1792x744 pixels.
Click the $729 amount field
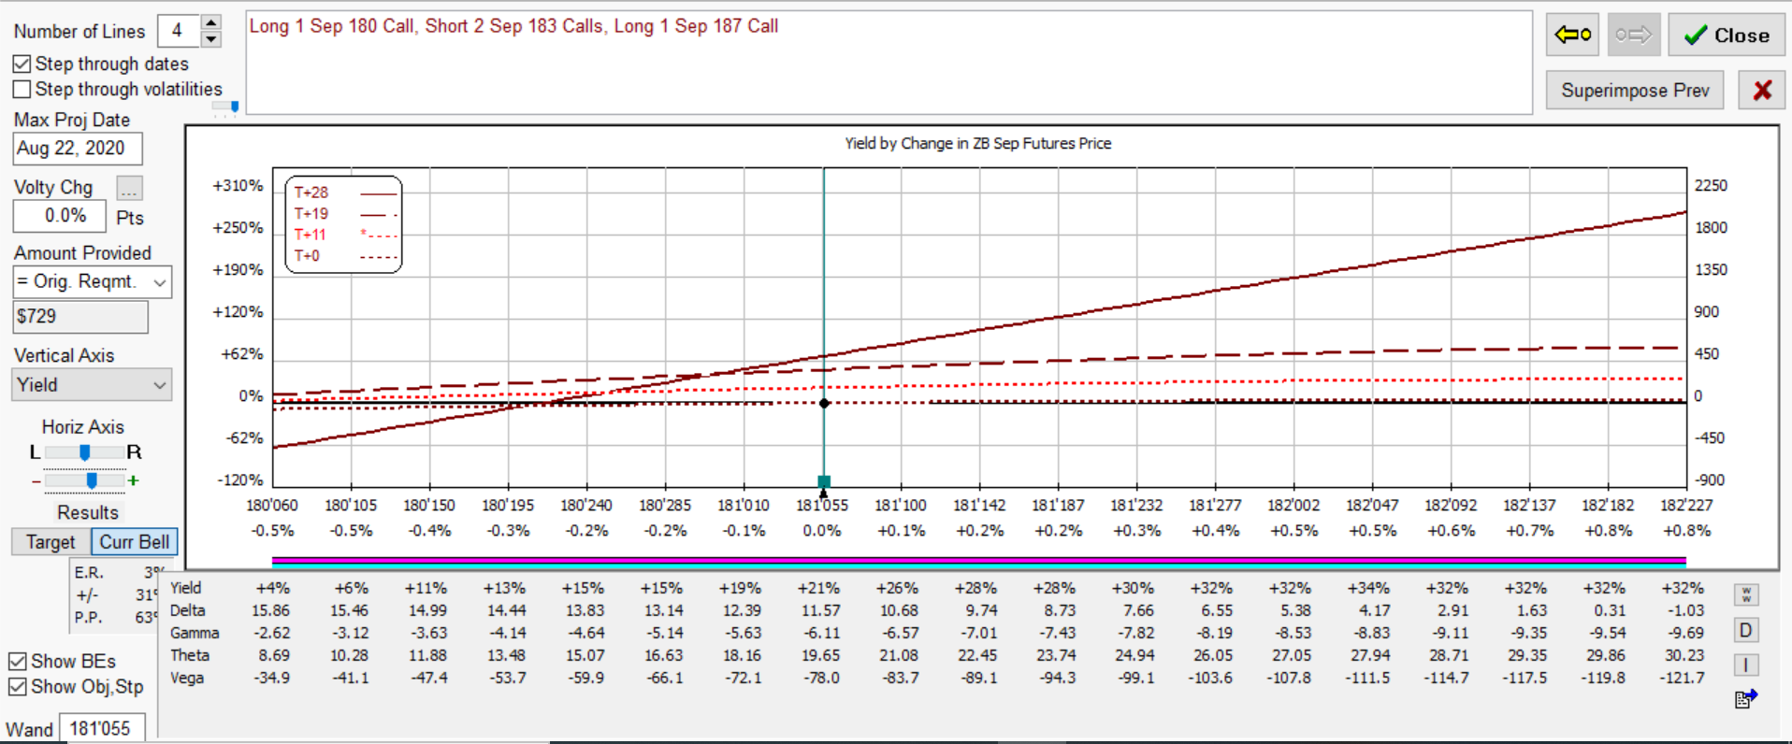coord(80,317)
